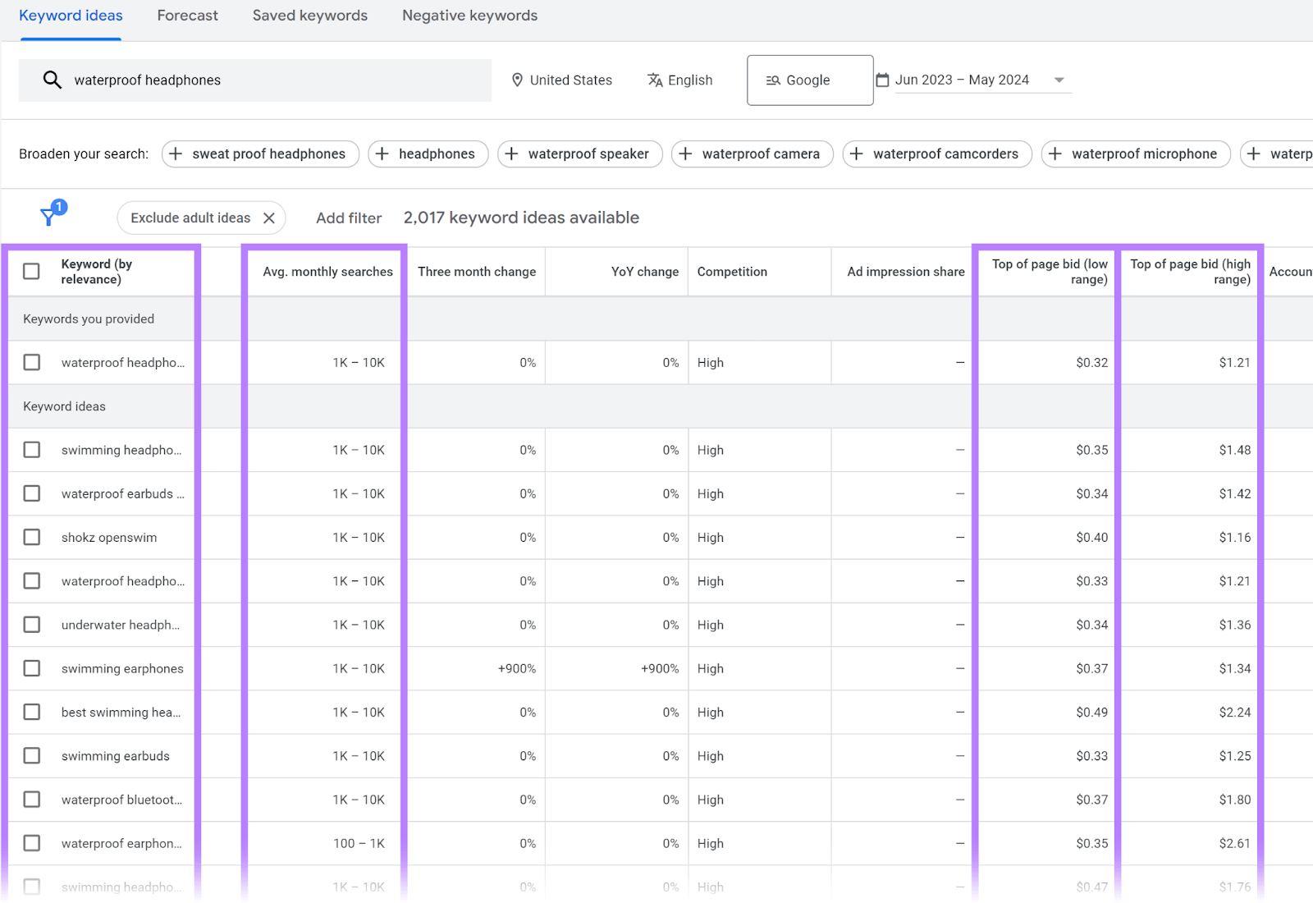Click plus icon on waterproof speaker

pos(511,154)
